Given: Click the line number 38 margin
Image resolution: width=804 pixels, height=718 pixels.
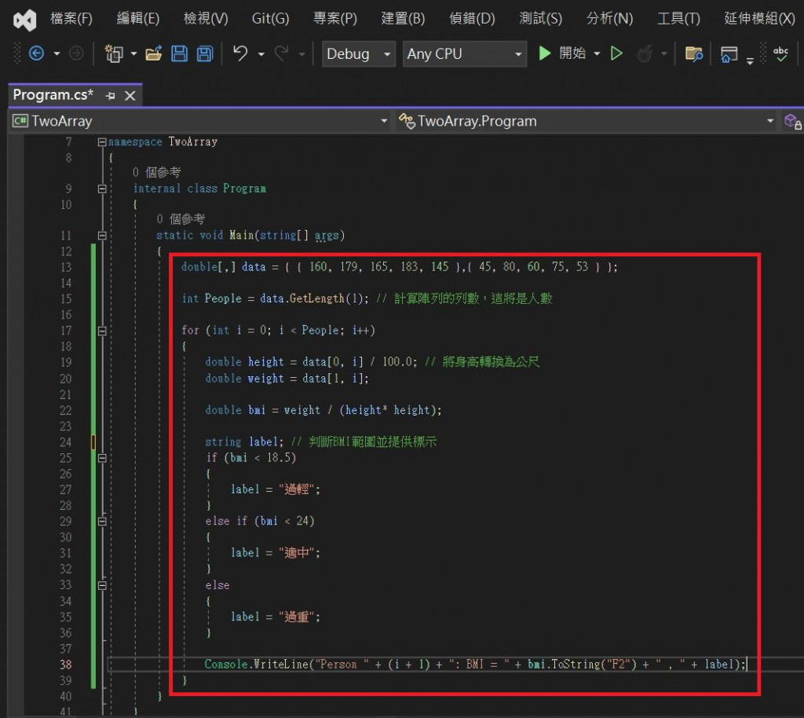Looking at the screenshot, I should [x=66, y=665].
